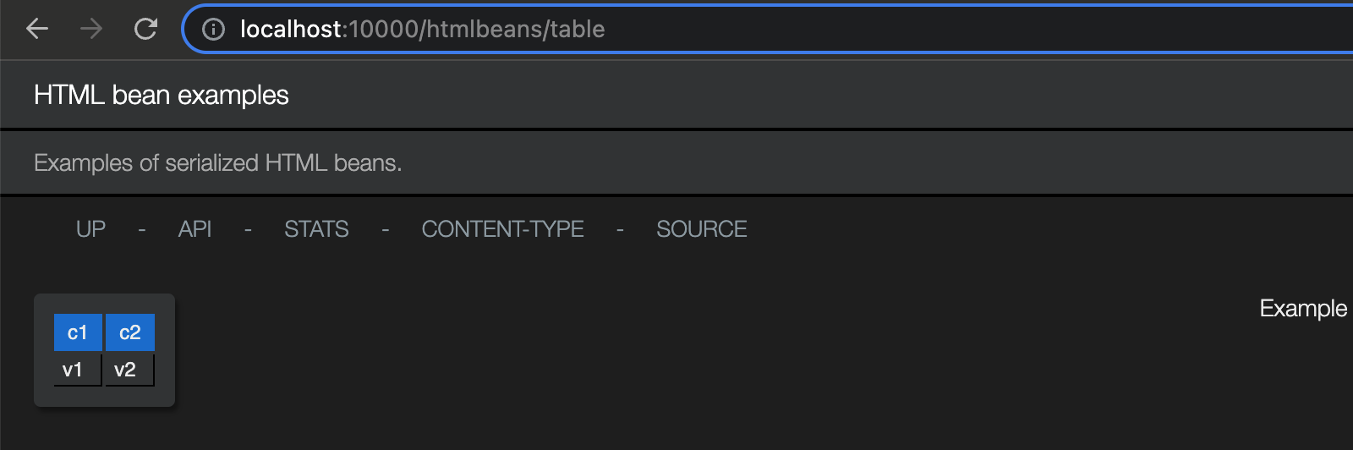This screenshot has width=1353, height=450.
Task: Open the UP navigation link
Action: [x=90, y=229]
